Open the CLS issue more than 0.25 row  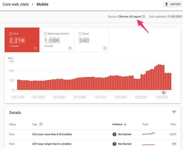(x=93, y=134)
